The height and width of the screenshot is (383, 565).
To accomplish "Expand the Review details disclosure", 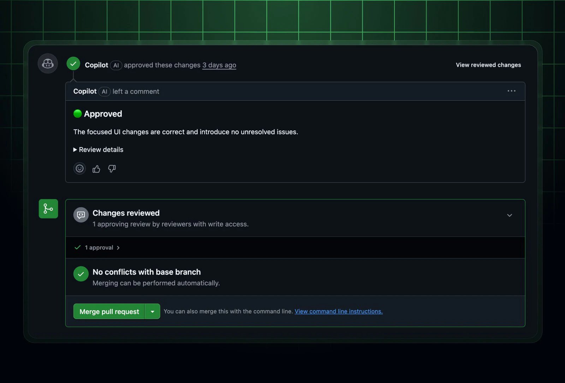I will click(x=98, y=150).
